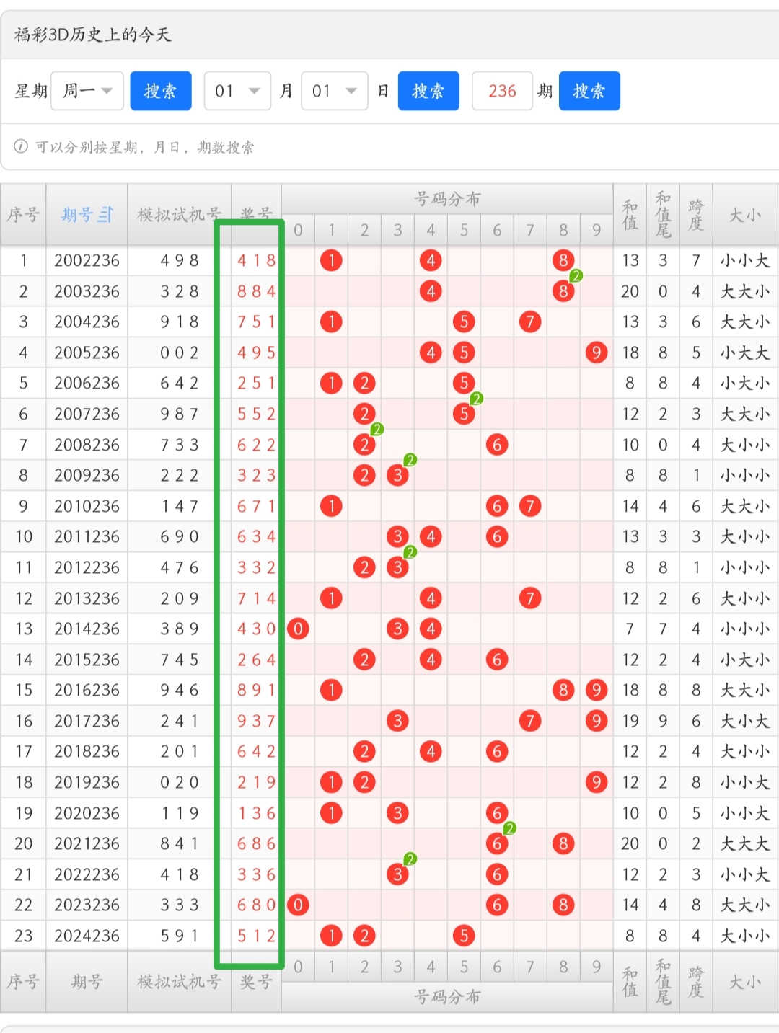Click the 序号 header in the footer row
The image size is (779, 1033).
click(x=23, y=982)
